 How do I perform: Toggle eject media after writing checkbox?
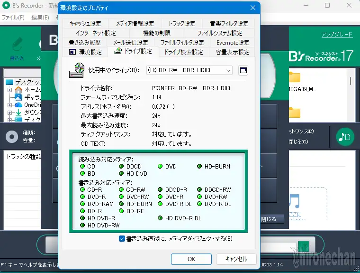point(122,239)
